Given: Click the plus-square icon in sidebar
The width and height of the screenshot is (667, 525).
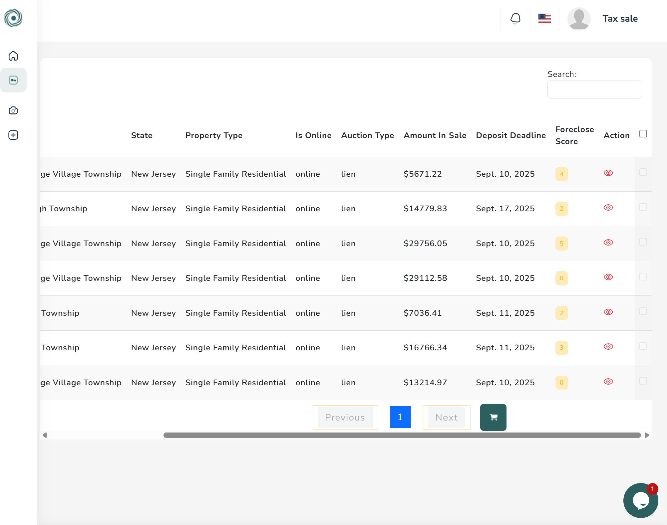Looking at the screenshot, I should click(x=13, y=135).
